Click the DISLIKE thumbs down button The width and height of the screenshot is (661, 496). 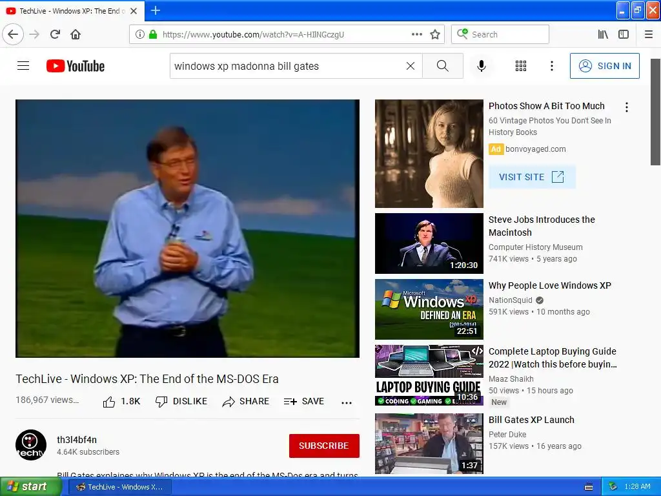[x=181, y=402]
